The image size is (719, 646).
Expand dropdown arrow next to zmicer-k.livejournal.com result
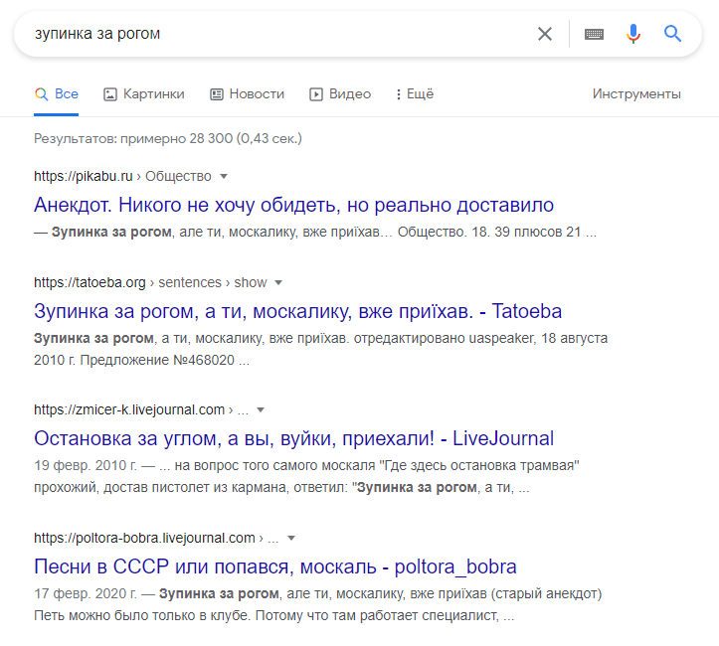click(261, 410)
